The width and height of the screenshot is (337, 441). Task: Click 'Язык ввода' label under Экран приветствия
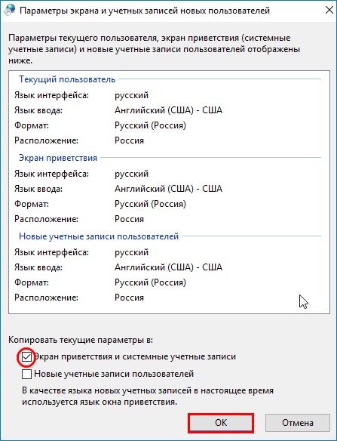pos(38,189)
